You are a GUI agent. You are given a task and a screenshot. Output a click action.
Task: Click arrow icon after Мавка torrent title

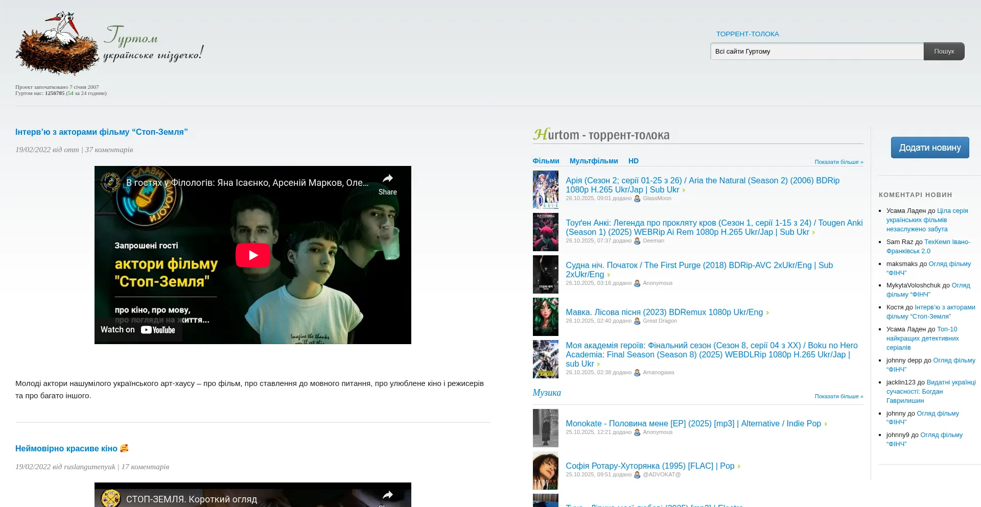pos(767,313)
